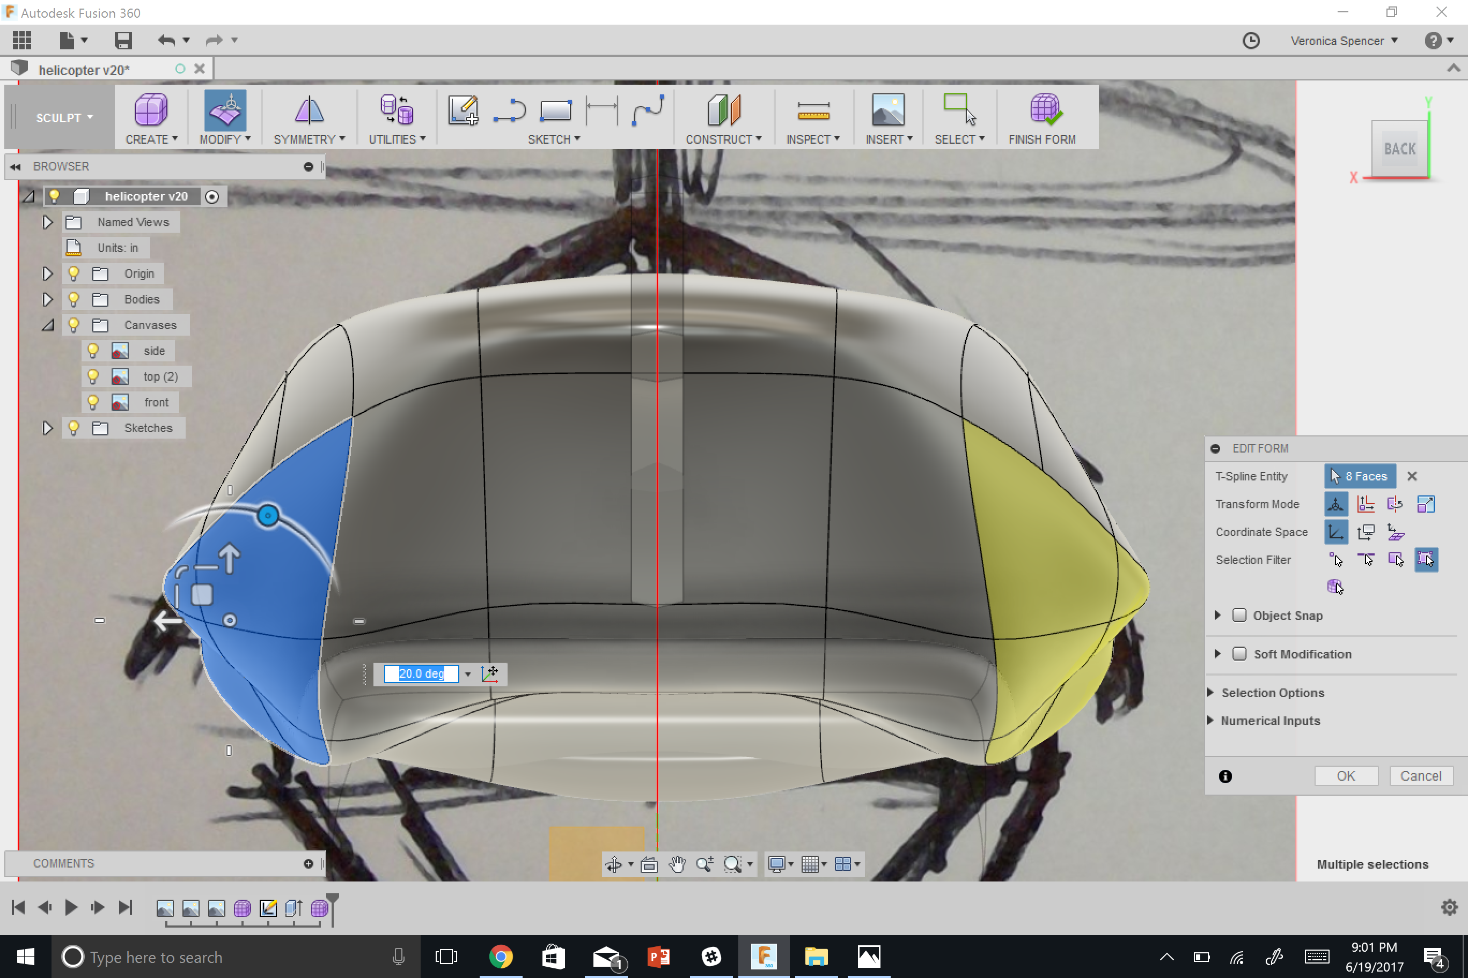Choose Scale transform mode icon
This screenshot has height=978, width=1468.
[1426, 504]
